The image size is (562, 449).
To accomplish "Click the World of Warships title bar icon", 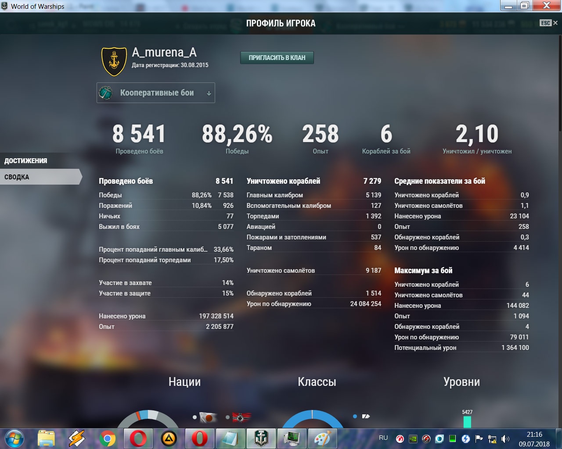I will point(4,6).
